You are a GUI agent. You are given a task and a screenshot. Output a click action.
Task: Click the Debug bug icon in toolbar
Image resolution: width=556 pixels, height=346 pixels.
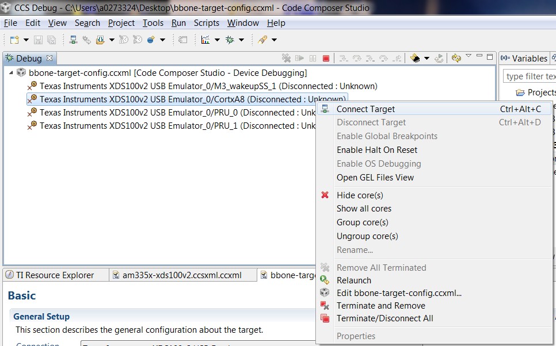230,40
